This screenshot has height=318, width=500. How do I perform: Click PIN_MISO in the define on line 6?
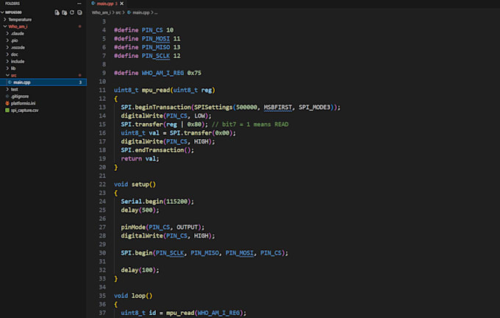pos(156,48)
